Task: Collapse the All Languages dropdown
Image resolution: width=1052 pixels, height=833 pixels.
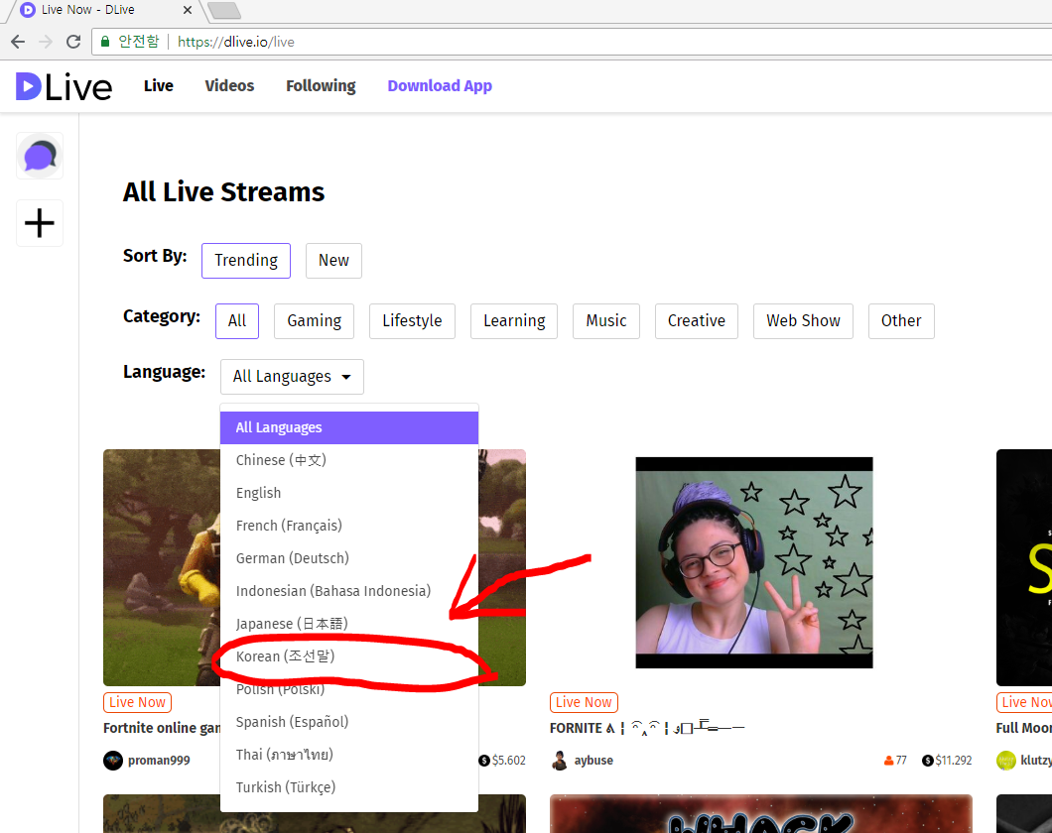Action: (x=292, y=377)
